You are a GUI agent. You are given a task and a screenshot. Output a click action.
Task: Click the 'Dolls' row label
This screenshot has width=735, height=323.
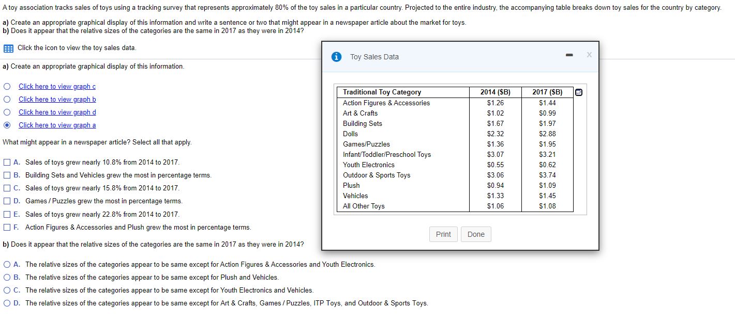pyautogui.click(x=350, y=134)
